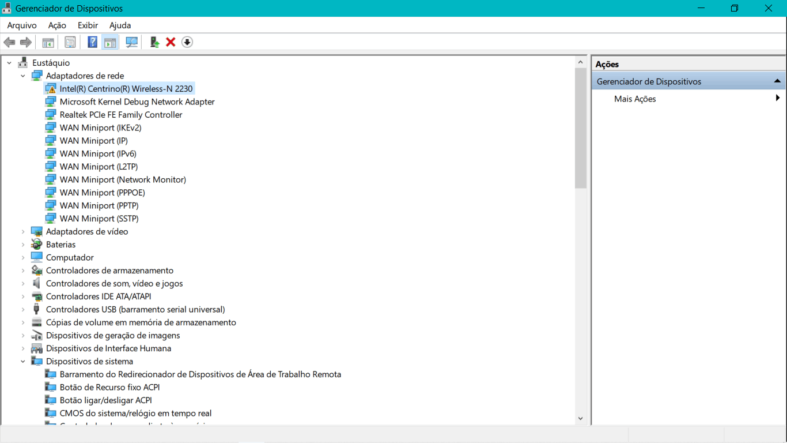
Task: Click the device tree vertical scrollbar thumb
Action: click(x=580, y=127)
